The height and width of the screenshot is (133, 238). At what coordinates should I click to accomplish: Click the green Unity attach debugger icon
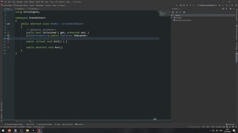[x=219, y=5]
